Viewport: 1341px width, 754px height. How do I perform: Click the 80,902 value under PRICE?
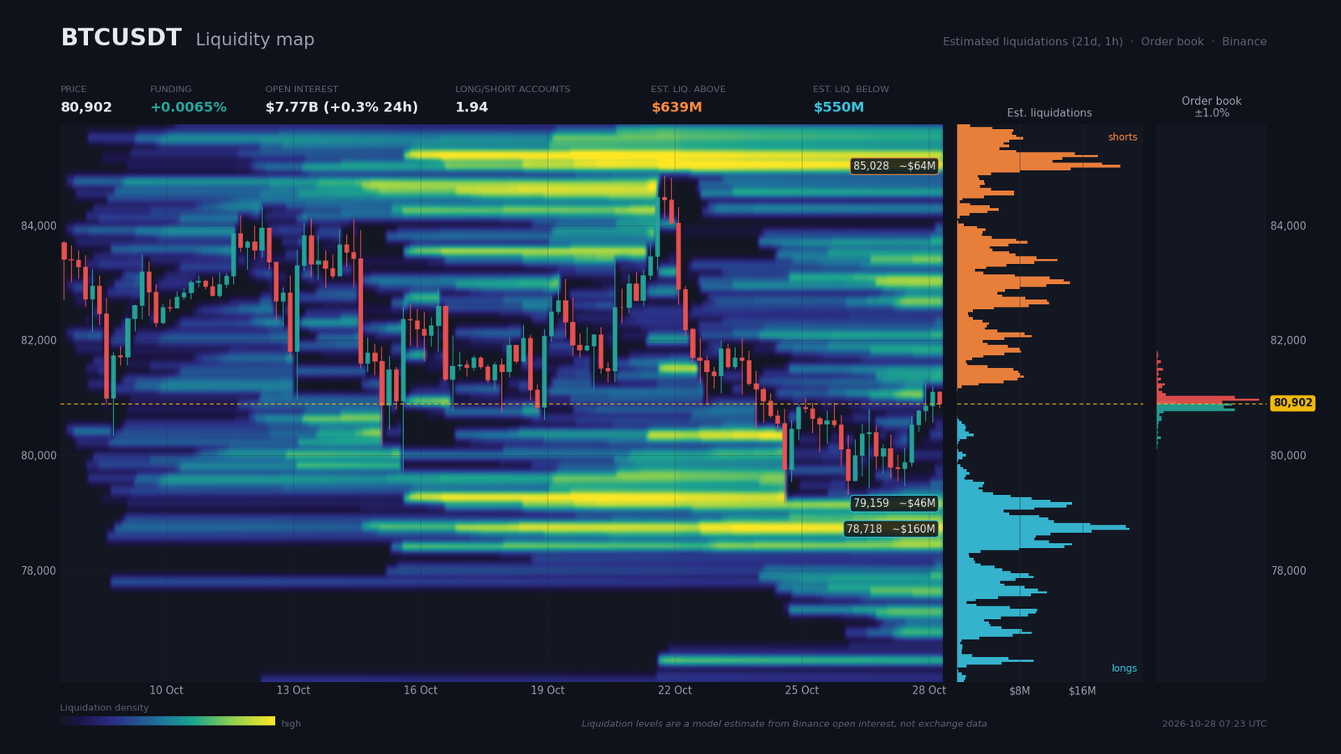coord(86,107)
